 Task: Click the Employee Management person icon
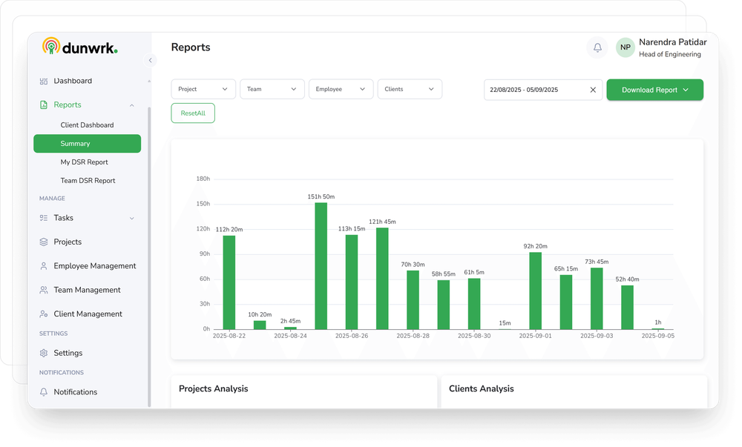pyautogui.click(x=44, y=266)
